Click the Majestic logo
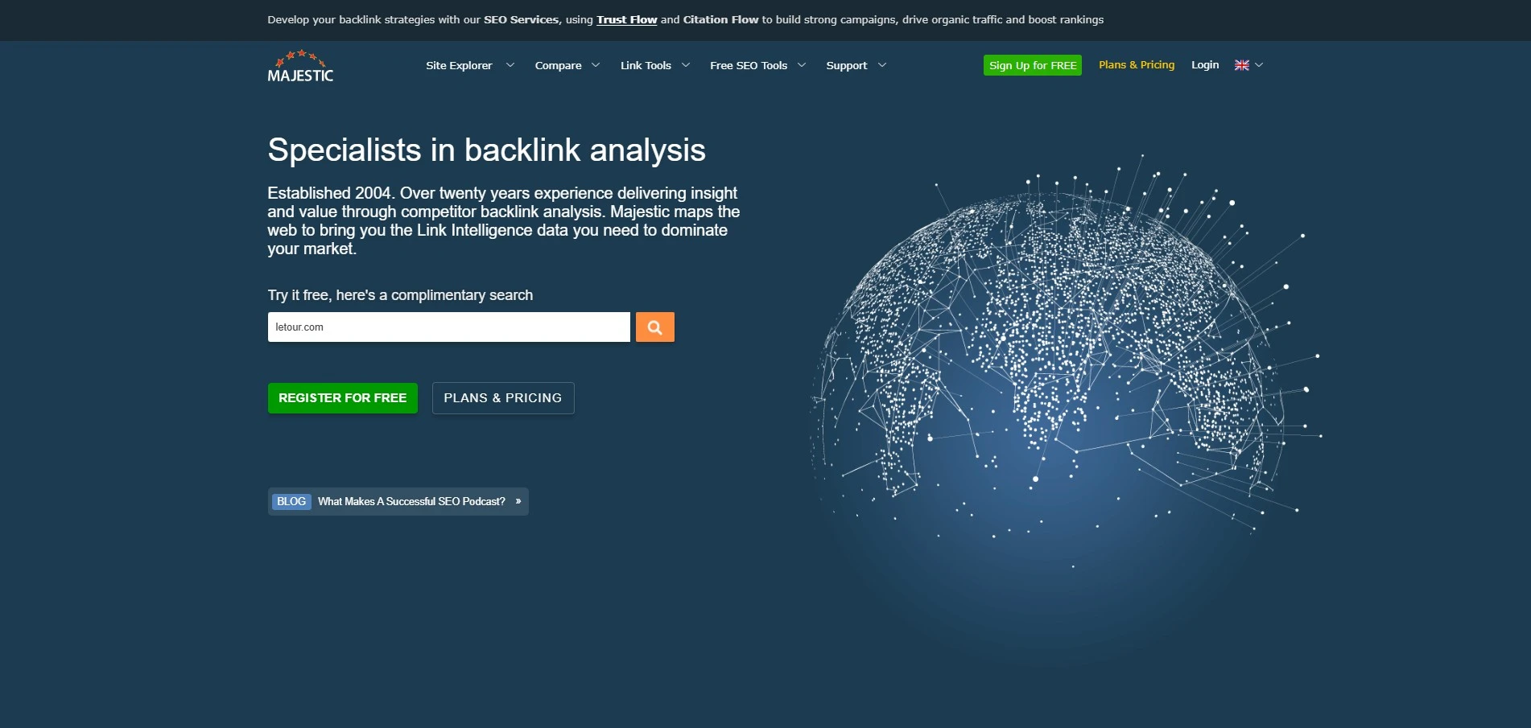The height and width of the screenshot is (728, 1531). [x=300, y=66]
